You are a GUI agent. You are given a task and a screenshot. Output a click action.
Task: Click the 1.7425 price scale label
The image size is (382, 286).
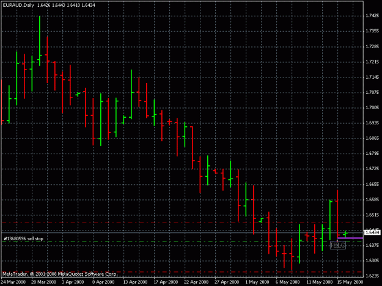pyautogui.click(x=372, y=16)
